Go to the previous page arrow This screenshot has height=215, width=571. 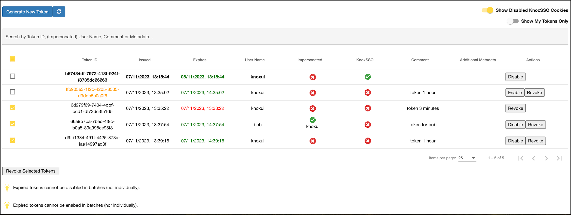click(533, 158)
